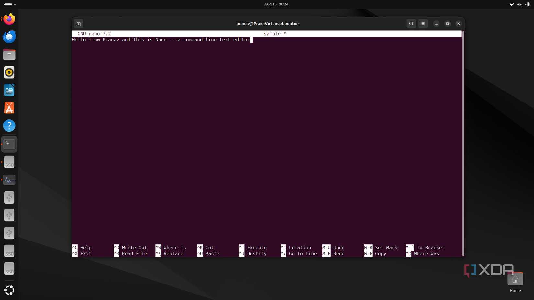
Task: Click Where Is to search in nano
Action: [x=175, y=248]
